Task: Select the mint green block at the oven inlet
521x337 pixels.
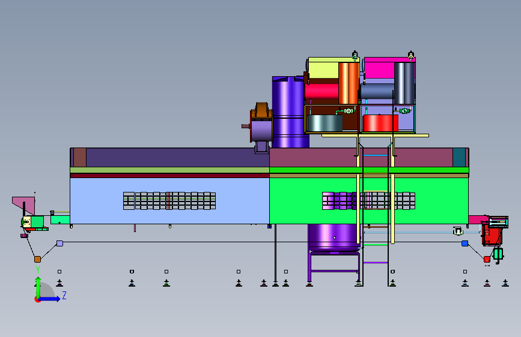Action: 60,219
